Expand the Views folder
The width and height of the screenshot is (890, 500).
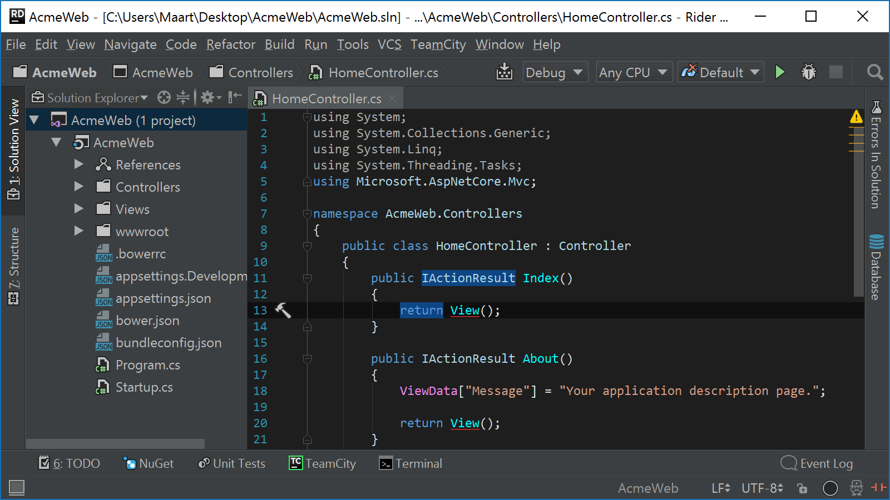tap(78, 209)
